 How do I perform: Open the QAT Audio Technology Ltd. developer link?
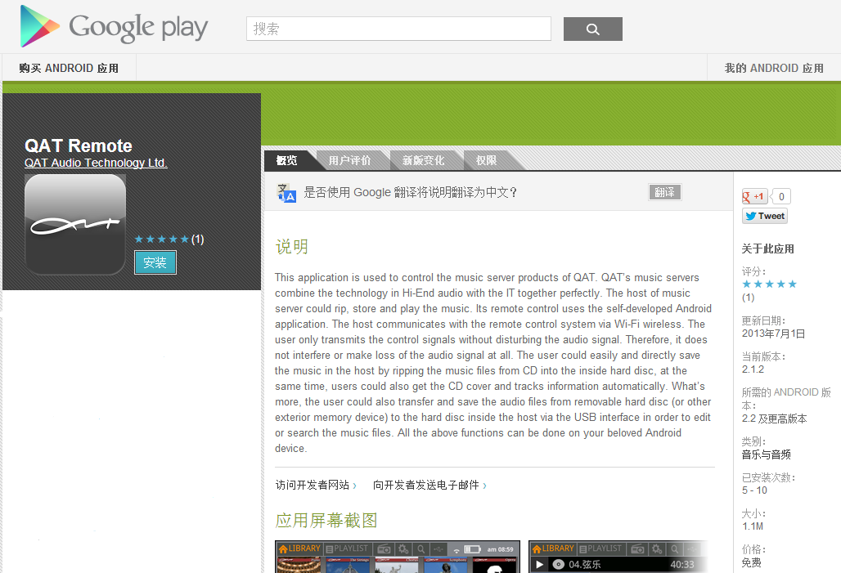(96, 163)
